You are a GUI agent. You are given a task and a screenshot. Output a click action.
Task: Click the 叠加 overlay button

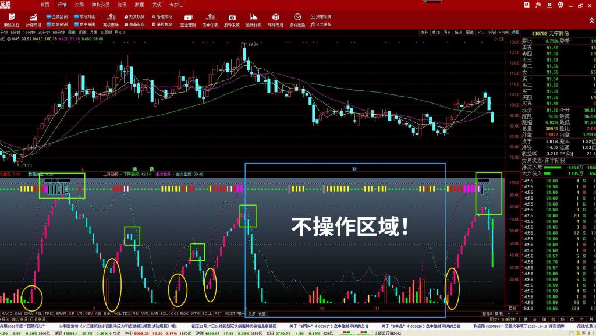(x=436, y=33)
